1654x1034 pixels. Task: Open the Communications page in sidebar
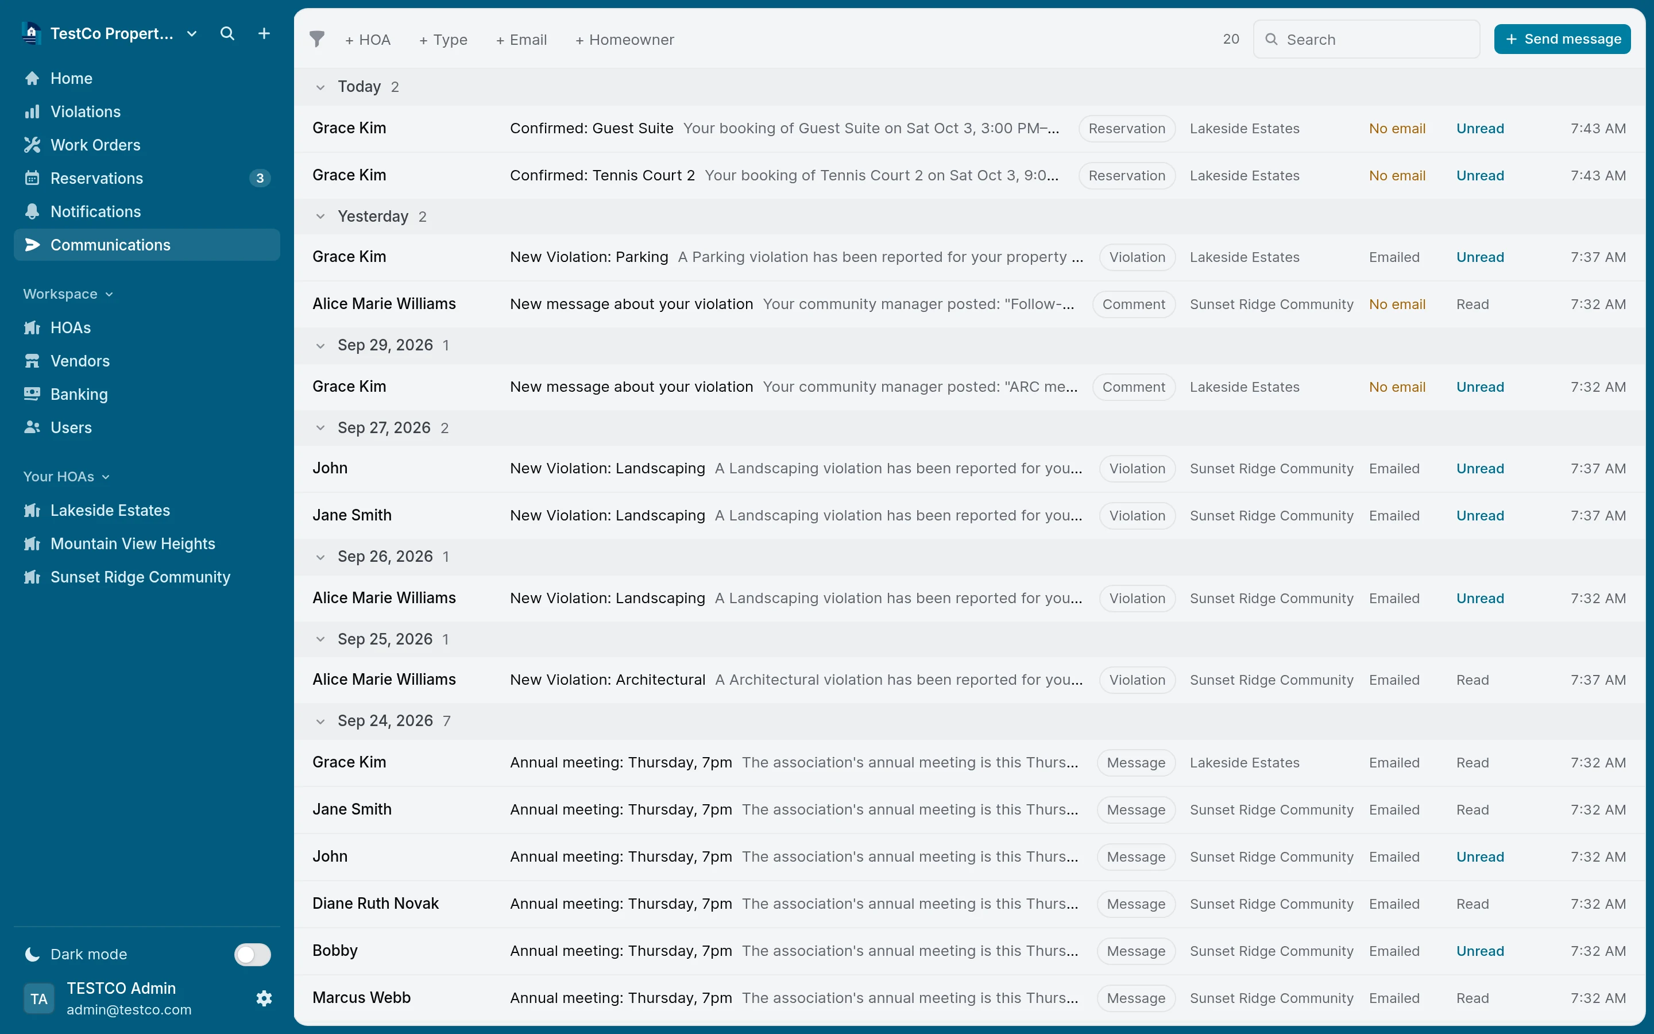point(147,245)
